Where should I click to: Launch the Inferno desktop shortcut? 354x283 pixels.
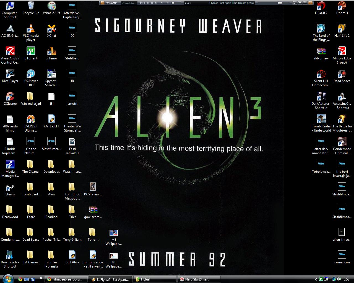[x=51, y=53]
